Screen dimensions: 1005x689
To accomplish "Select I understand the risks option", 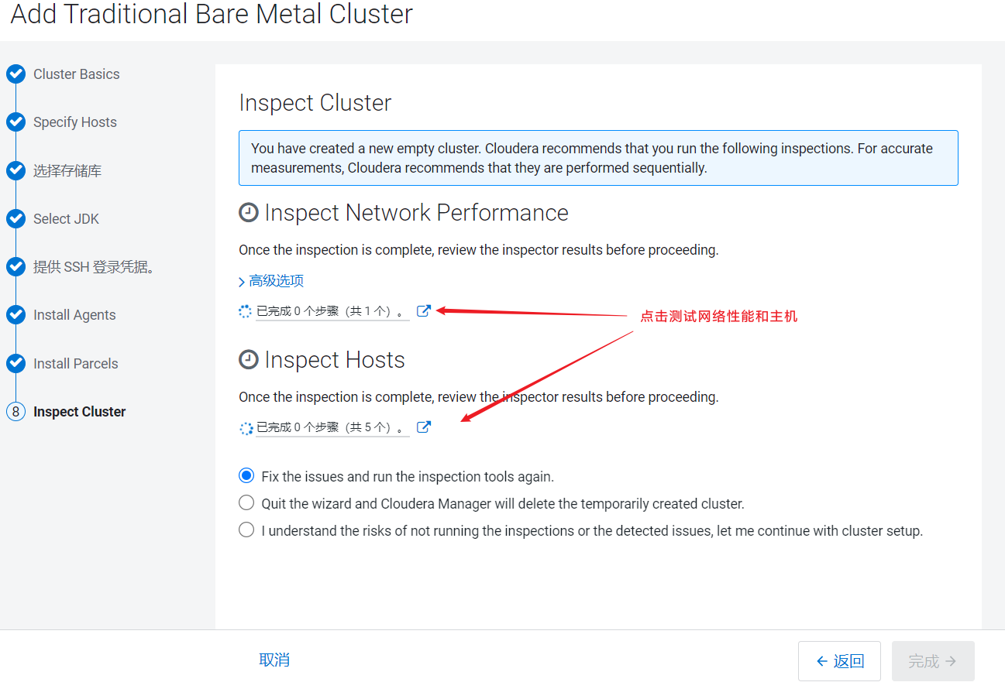I will pos(246,530).
